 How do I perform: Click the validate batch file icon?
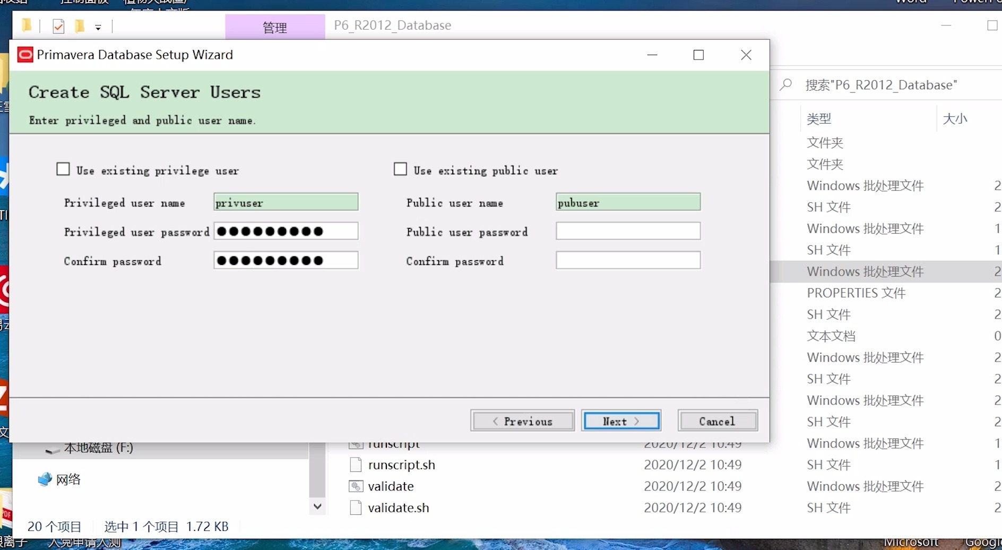(x=356, y=486)
